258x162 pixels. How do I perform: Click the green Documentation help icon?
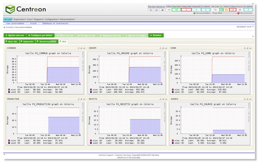[x=194, y=13]
